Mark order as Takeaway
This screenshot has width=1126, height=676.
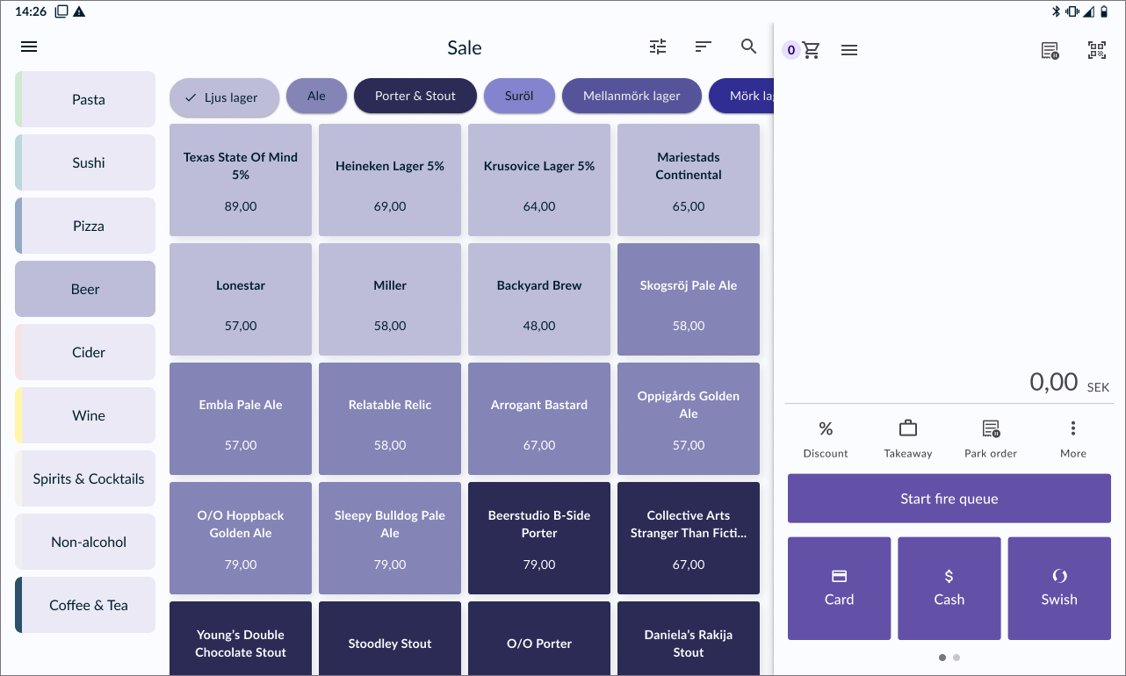click(908, 439)
